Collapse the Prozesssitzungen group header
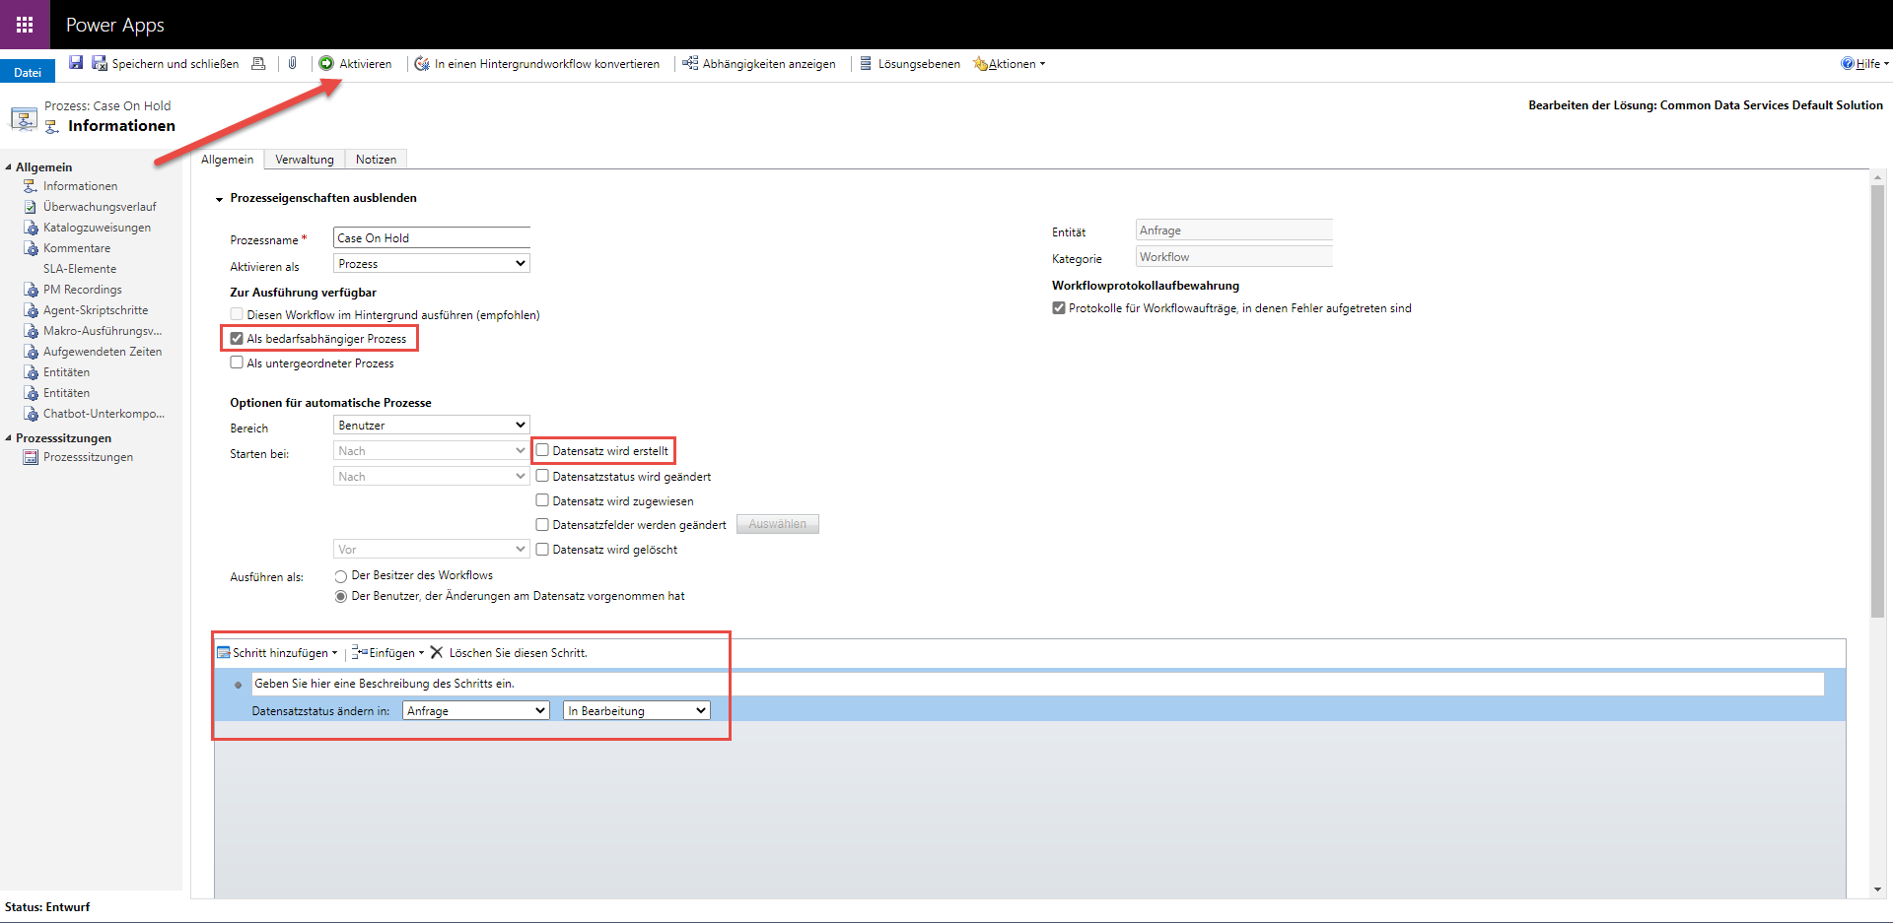The width and height of the screenshot is (1893, 923). click(9, 438)
